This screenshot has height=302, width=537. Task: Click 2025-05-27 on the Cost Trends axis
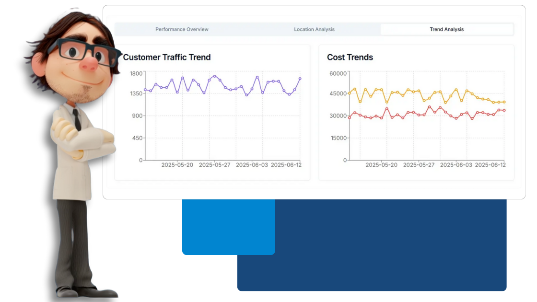419,165
